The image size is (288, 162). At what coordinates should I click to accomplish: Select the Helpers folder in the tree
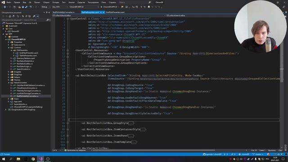tap(17, 77)
